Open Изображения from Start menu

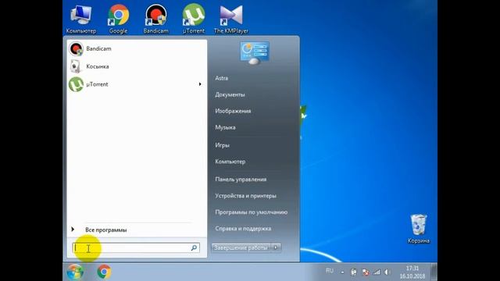point(233,111)
